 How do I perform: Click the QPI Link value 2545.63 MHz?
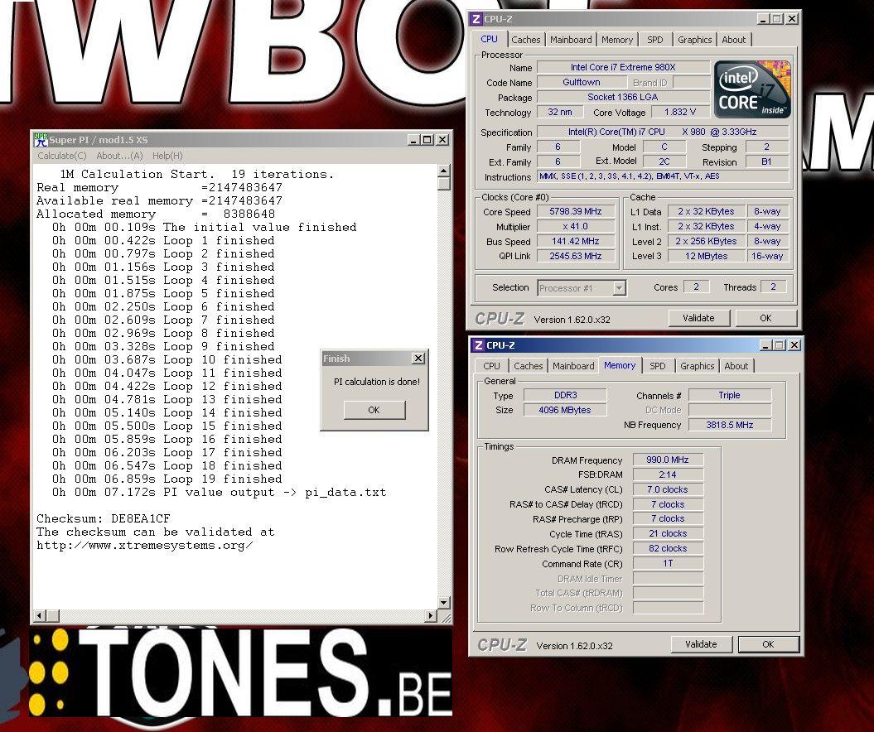(576, 256)
